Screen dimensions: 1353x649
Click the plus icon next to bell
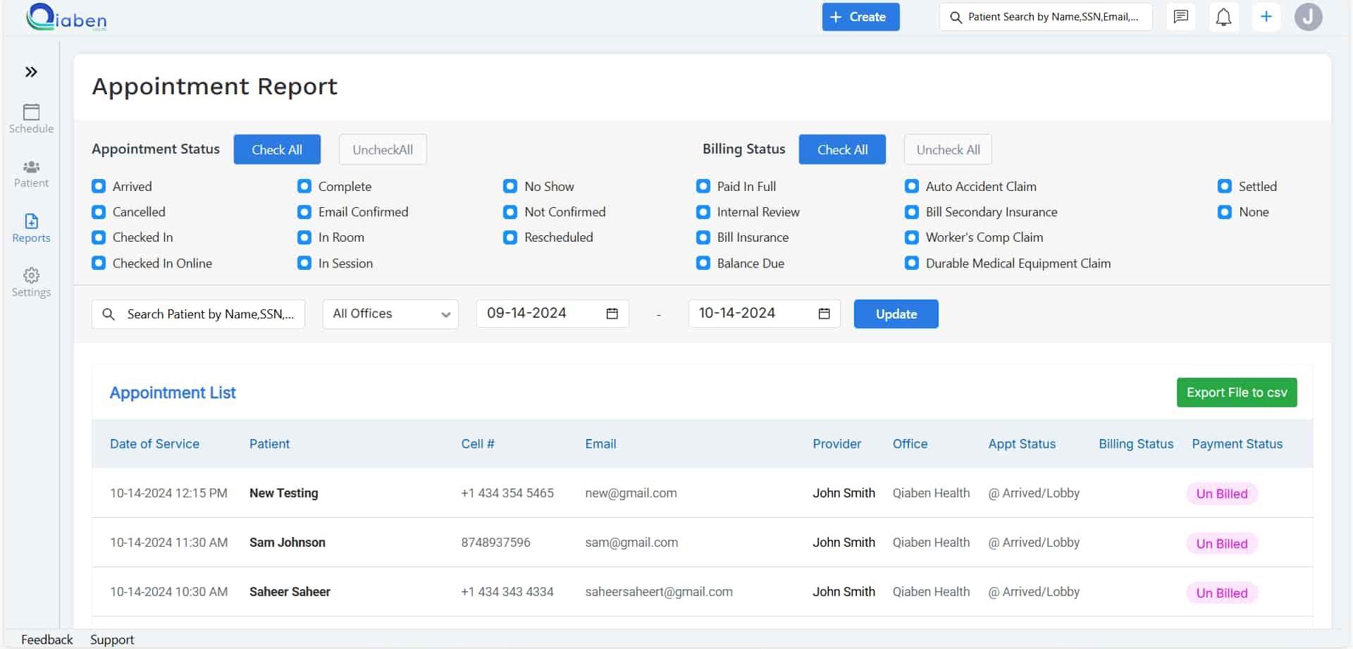coord(1266,16)
